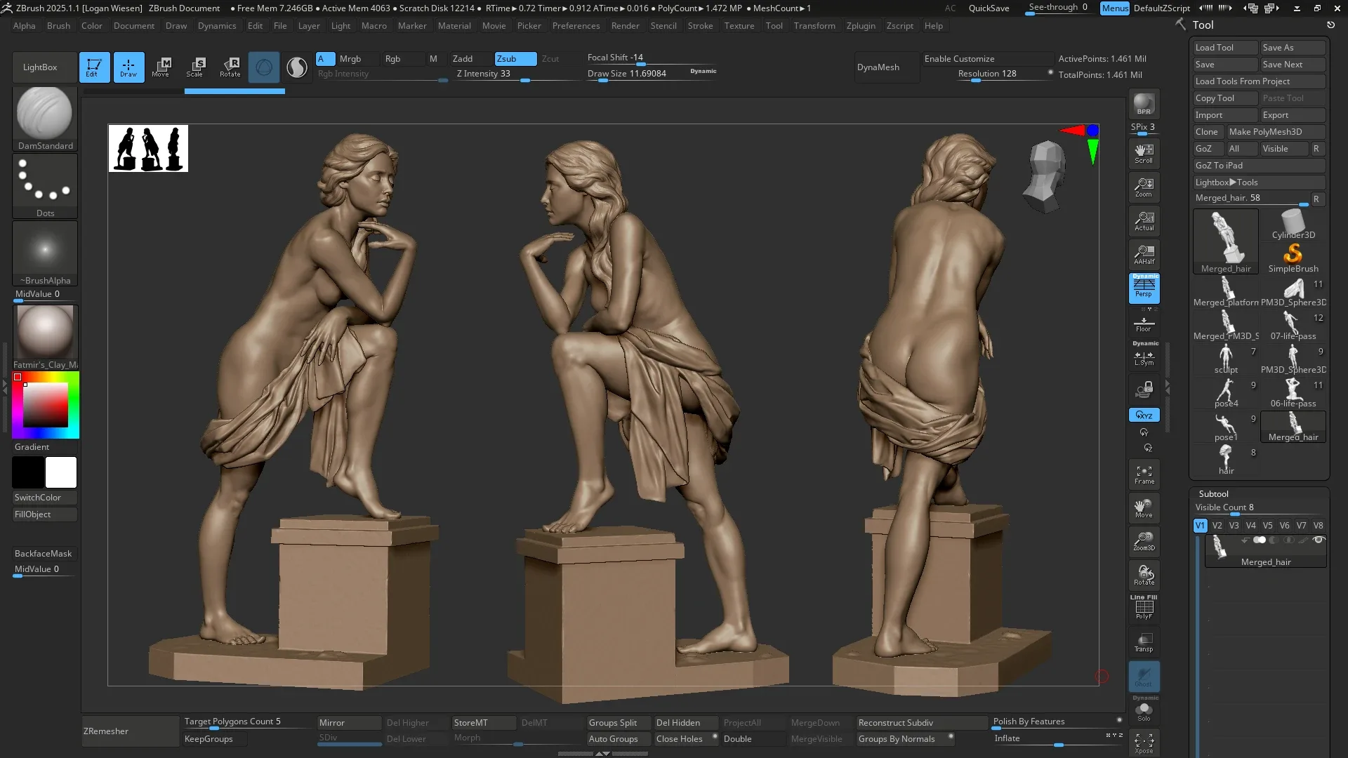The width and height of the screenshot is (1348, 758).
Task: Toggle the Persp perspective button
Action: point(1144,288)
